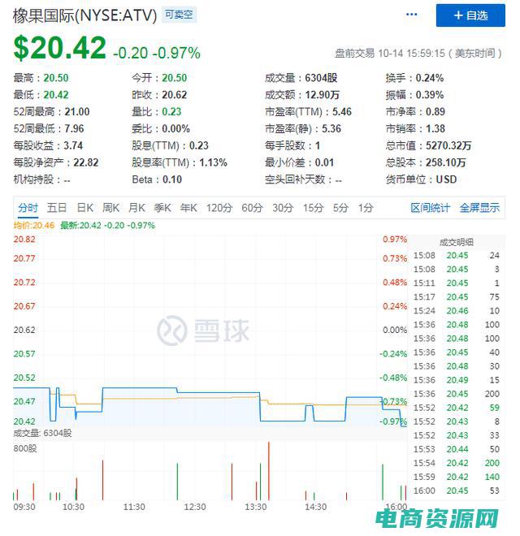Add stock with the 自选 button
The height and width of the screenshot is (536, 520).
point(470,15)
